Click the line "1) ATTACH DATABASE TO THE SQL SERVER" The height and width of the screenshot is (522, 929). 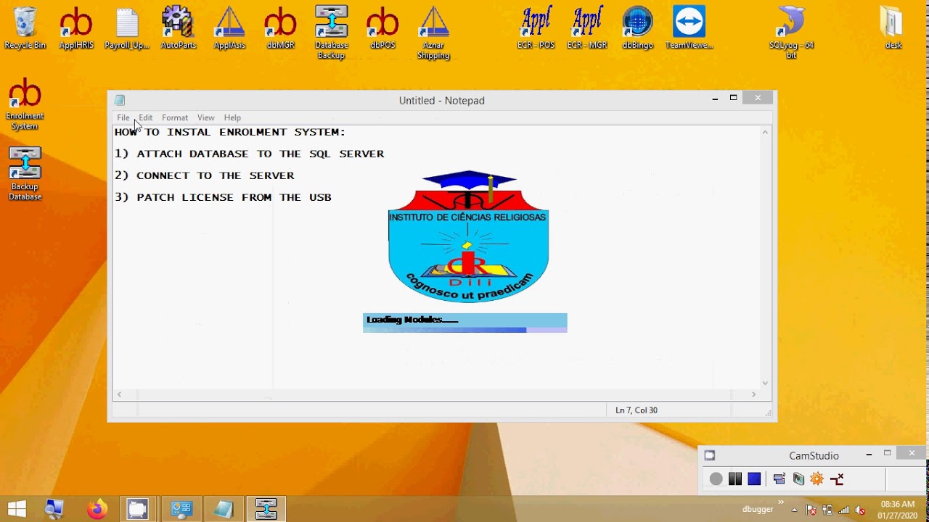250,154
